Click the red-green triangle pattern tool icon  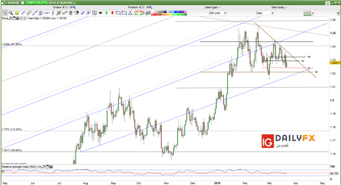[142, 13]
